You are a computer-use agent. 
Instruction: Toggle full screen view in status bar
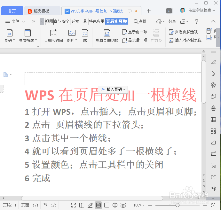point(74,205)
